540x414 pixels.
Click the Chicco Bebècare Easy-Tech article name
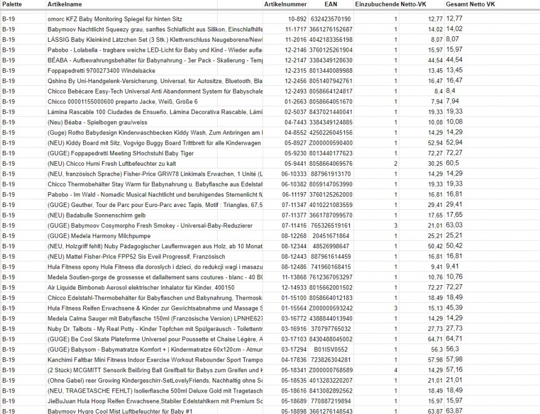155,91
